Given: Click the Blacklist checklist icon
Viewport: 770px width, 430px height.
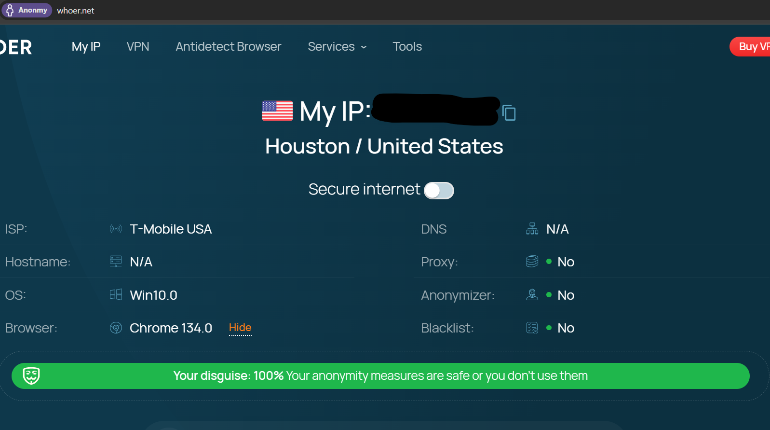Looking at the screenshot, I should 532,328.
